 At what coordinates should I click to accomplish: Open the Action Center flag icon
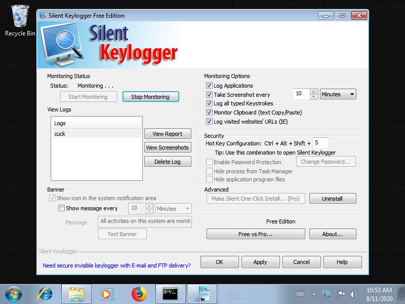point(341,294)
